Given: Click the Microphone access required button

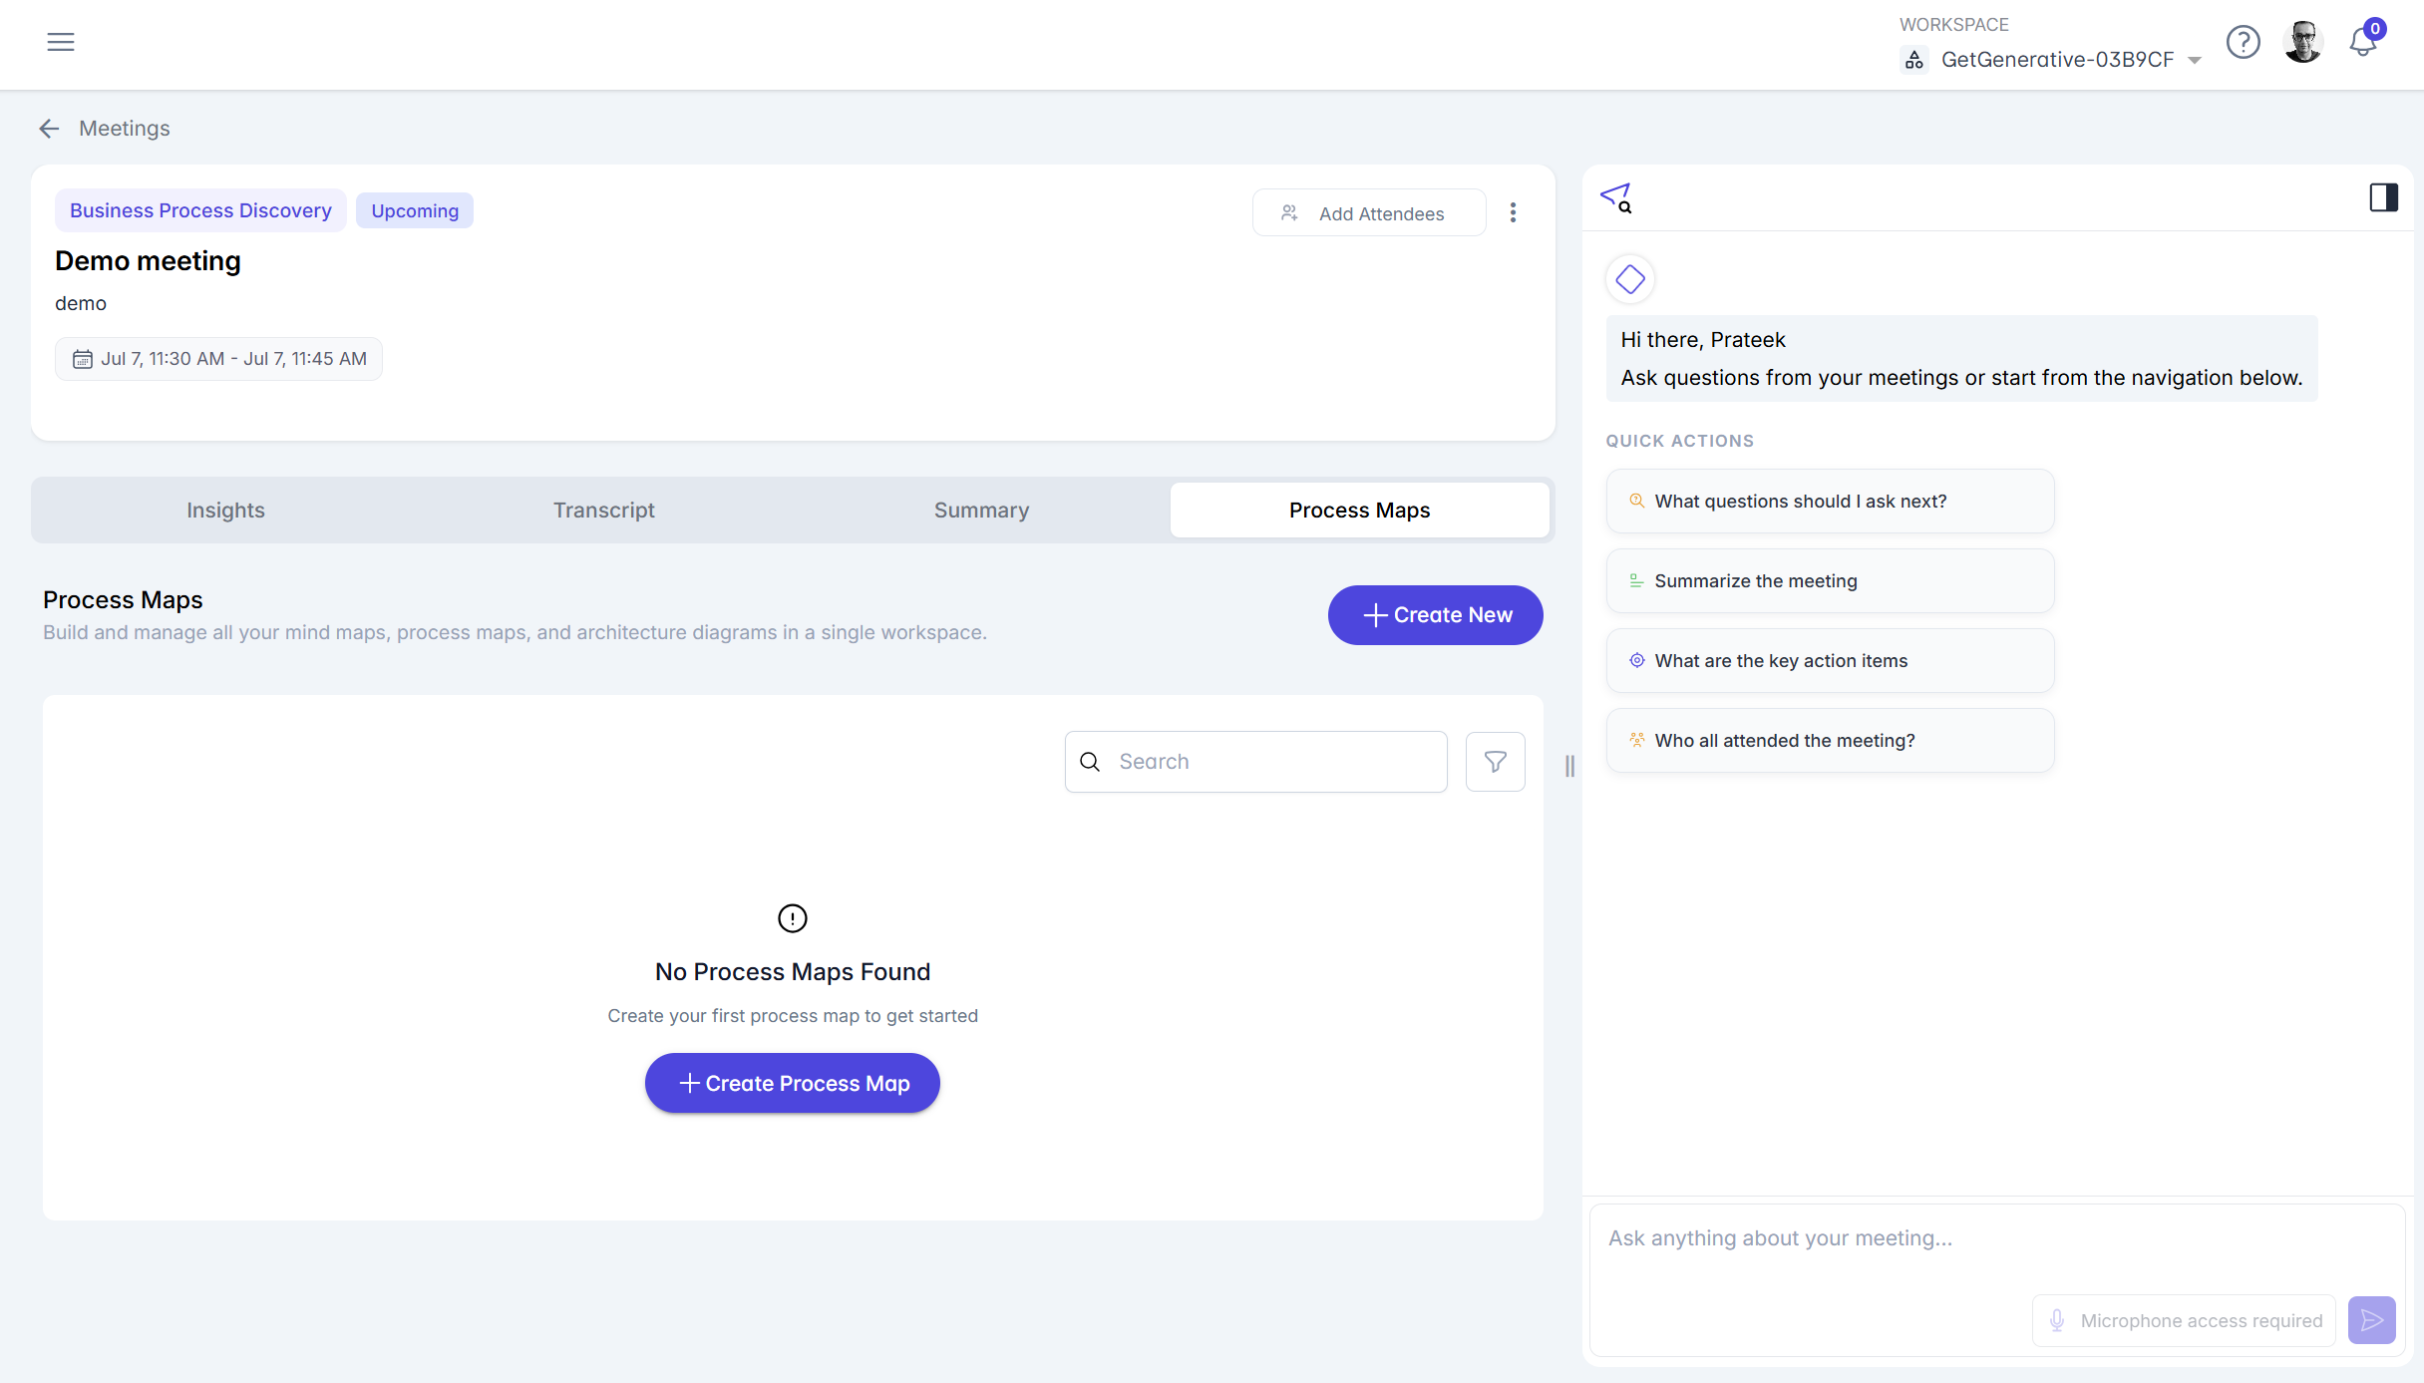Looking at the screenshot, I should (2184, 1321).
